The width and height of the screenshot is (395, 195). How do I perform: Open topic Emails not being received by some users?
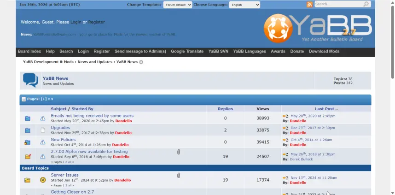(x=92, y=116)
